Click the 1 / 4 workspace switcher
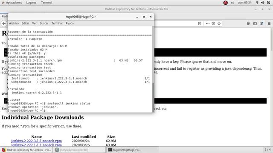 (x=267, y=149)
